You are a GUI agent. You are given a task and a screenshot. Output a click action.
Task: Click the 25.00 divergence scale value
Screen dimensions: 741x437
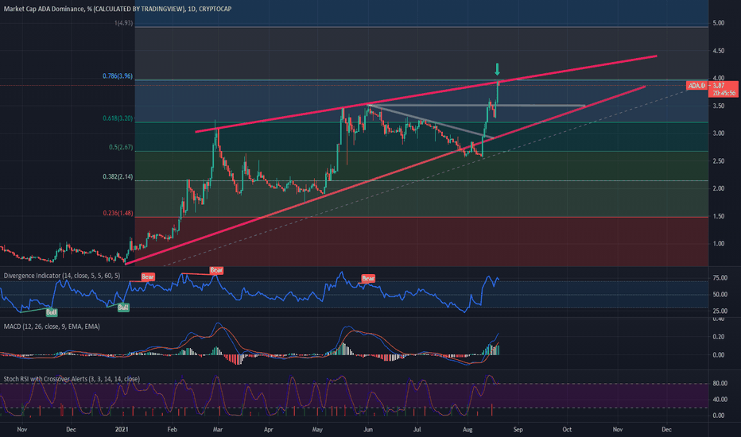point(720,311)
